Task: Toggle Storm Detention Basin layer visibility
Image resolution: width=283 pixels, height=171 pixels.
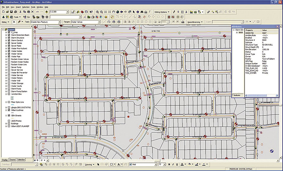Action: click(x=9, y=35)
